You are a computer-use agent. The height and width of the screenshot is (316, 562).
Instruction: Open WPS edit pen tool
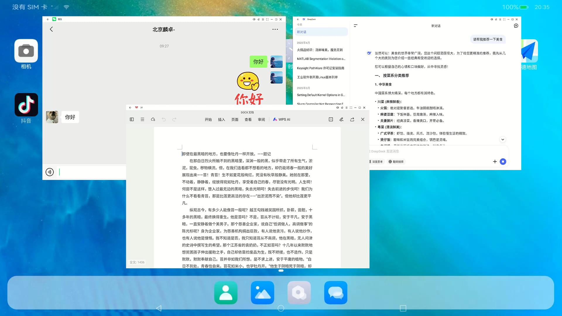(x=341, y=119)
